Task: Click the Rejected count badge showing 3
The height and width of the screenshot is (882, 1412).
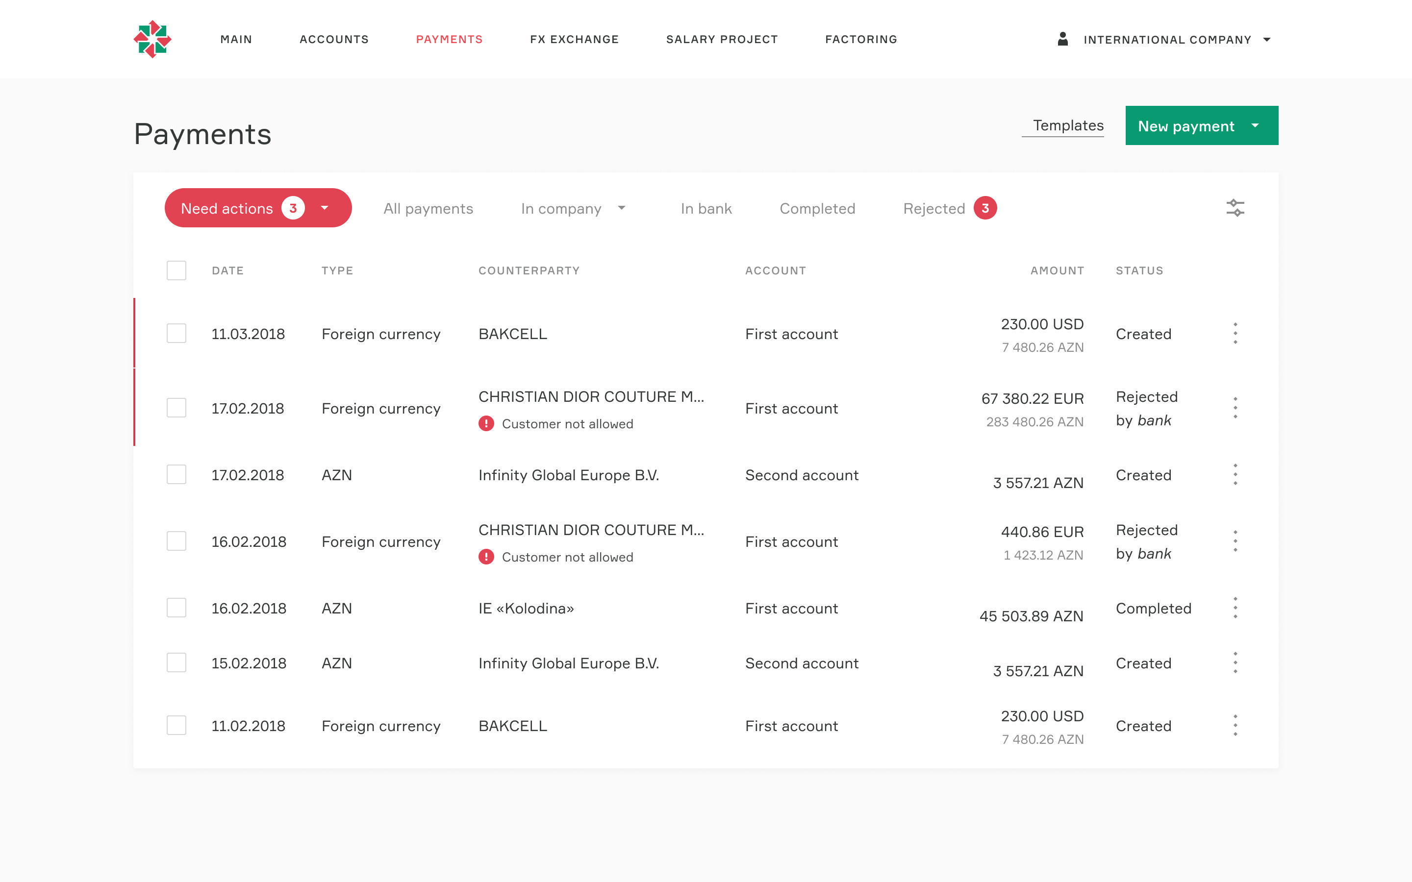Action: pyautogui.click(x=985, y=208)
